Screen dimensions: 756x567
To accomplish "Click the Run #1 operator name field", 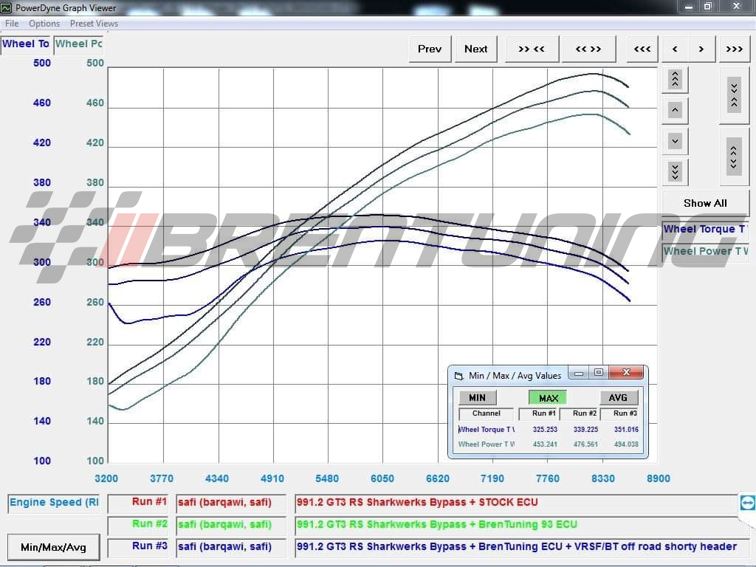I will click(230, 503).
